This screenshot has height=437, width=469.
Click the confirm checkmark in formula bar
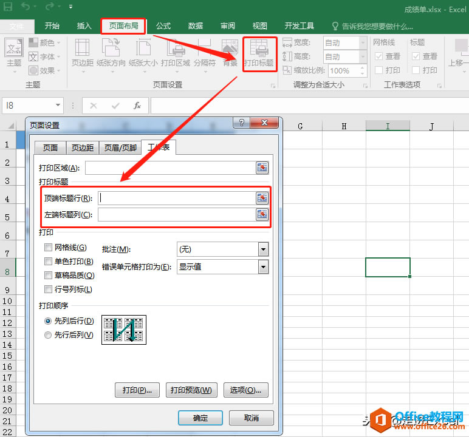(115, 105)
